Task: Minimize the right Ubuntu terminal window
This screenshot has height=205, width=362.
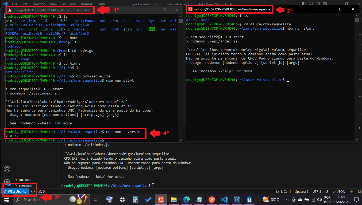Action: coord(328,9)
